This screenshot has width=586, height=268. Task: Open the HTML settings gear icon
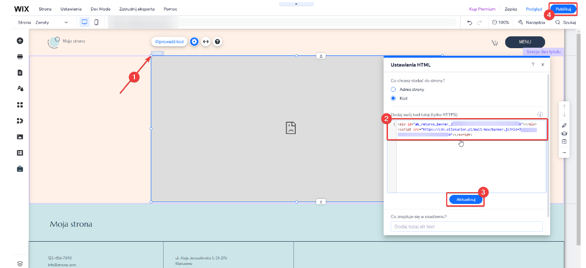pyautogui.click(x=194, y=42)
